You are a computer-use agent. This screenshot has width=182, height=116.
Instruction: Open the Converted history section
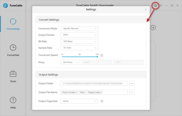point(13,50)
